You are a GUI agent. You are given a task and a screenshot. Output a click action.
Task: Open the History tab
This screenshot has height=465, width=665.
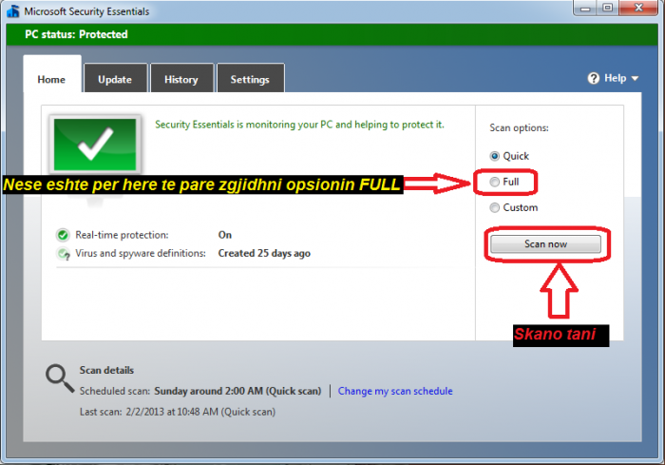click(x=181, y=80)
